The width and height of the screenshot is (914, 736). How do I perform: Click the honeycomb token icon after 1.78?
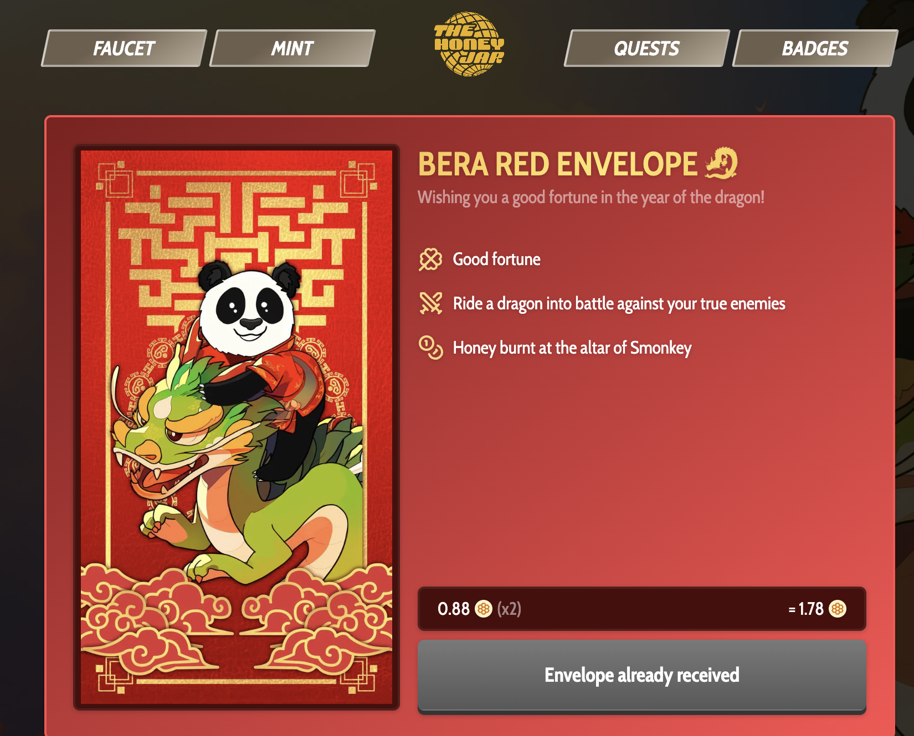[x=838, y=609]
